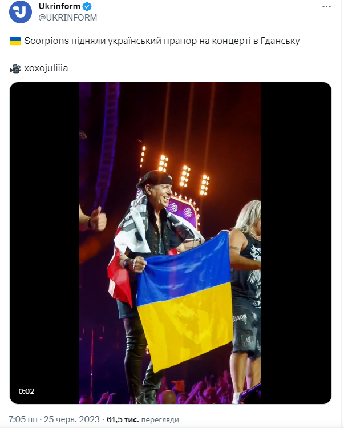Screen dimensions: 344x428
Task: Click the 0:02 video duration label
Action: coord(26,391)
